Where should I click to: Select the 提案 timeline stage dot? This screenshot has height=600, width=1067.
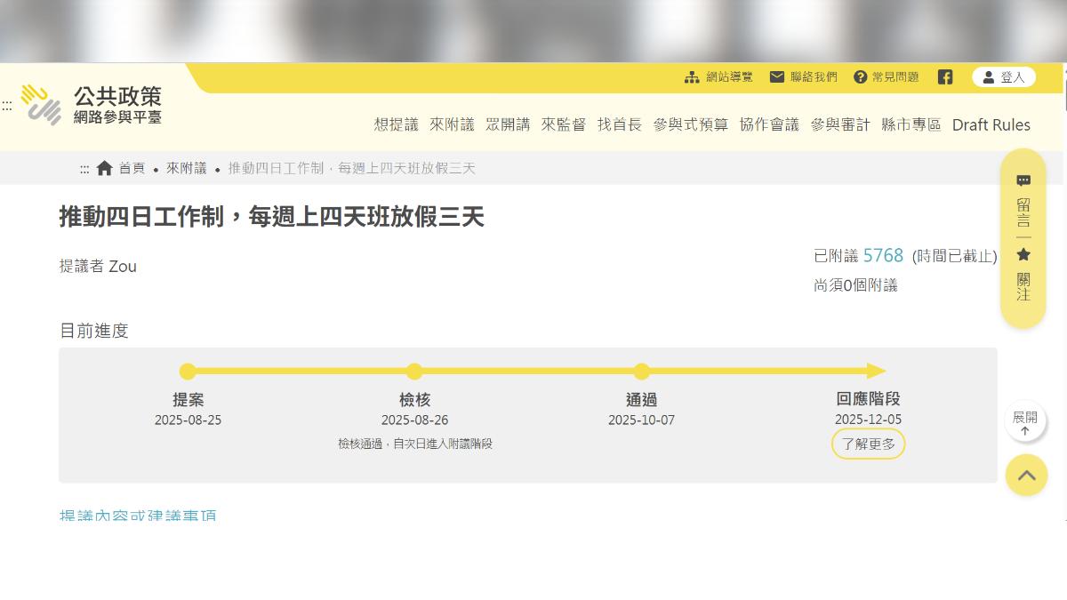188,372
